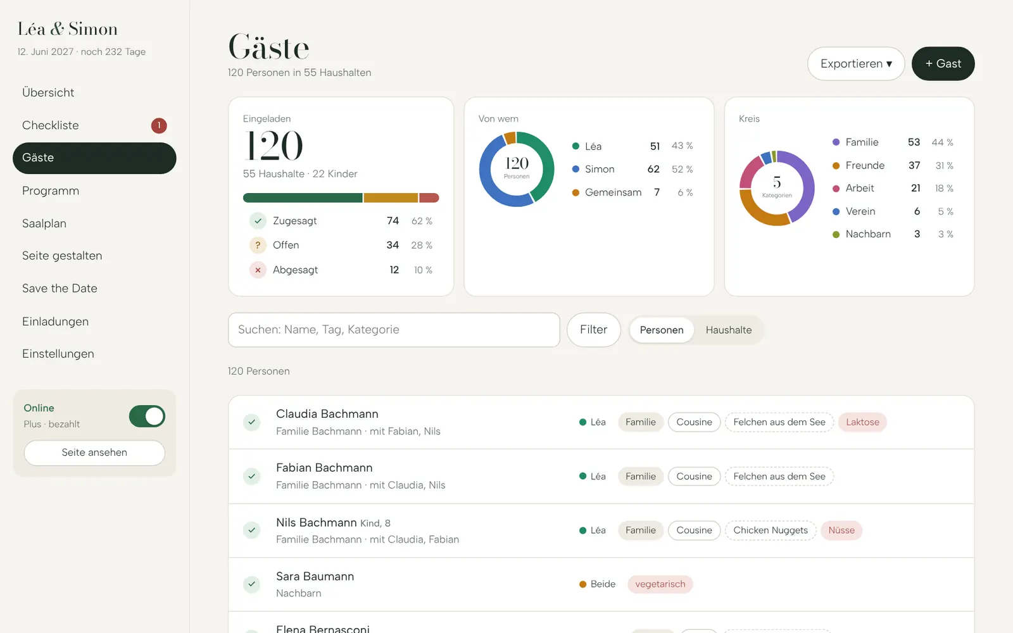The image size is (1013, 633).
Task: Navigate to Saalplan
Action: tap(94, 223)
